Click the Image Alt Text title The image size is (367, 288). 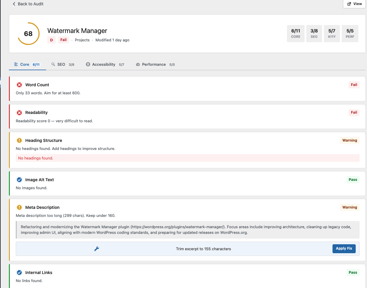40,180
